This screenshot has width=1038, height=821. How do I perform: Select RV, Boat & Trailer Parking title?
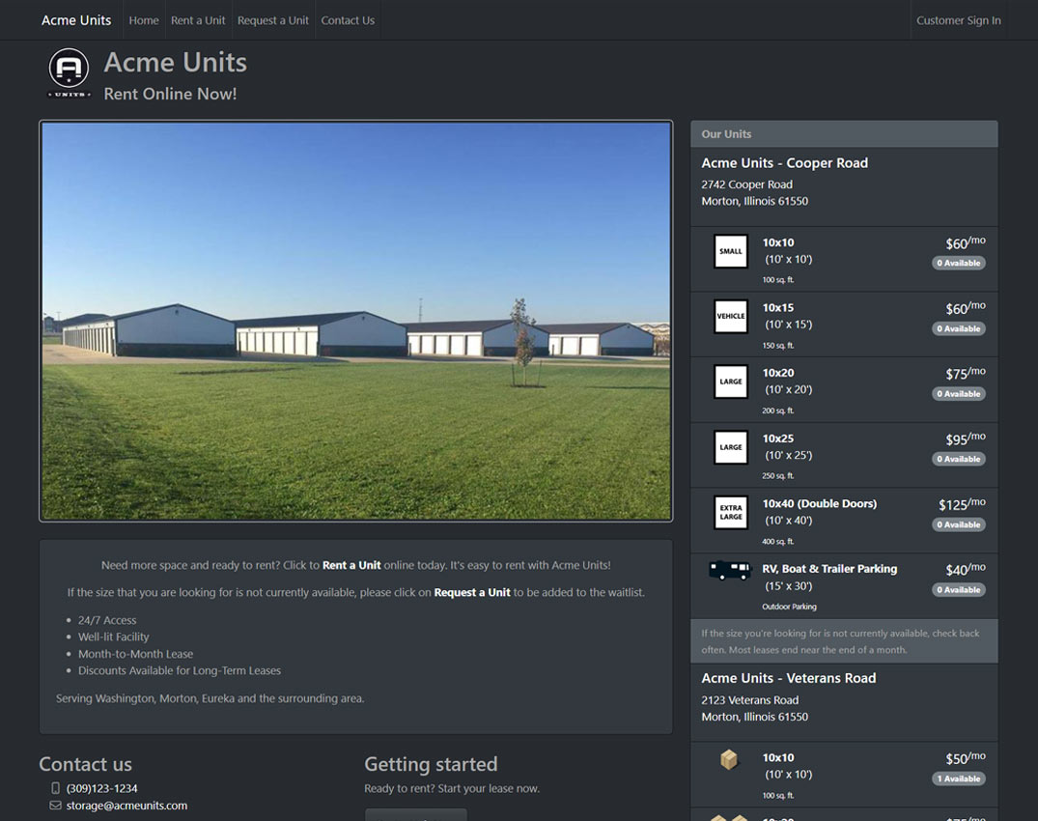pos(829,569)
